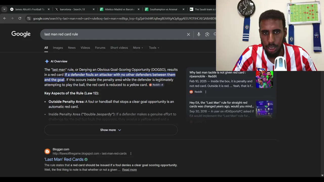Open the Videos results tab
Image resolution: width=324 pixels, height=182 pixels.
click(x=85, y=48)
